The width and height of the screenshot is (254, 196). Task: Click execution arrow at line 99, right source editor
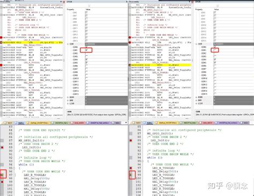click(x=131, y=175)
